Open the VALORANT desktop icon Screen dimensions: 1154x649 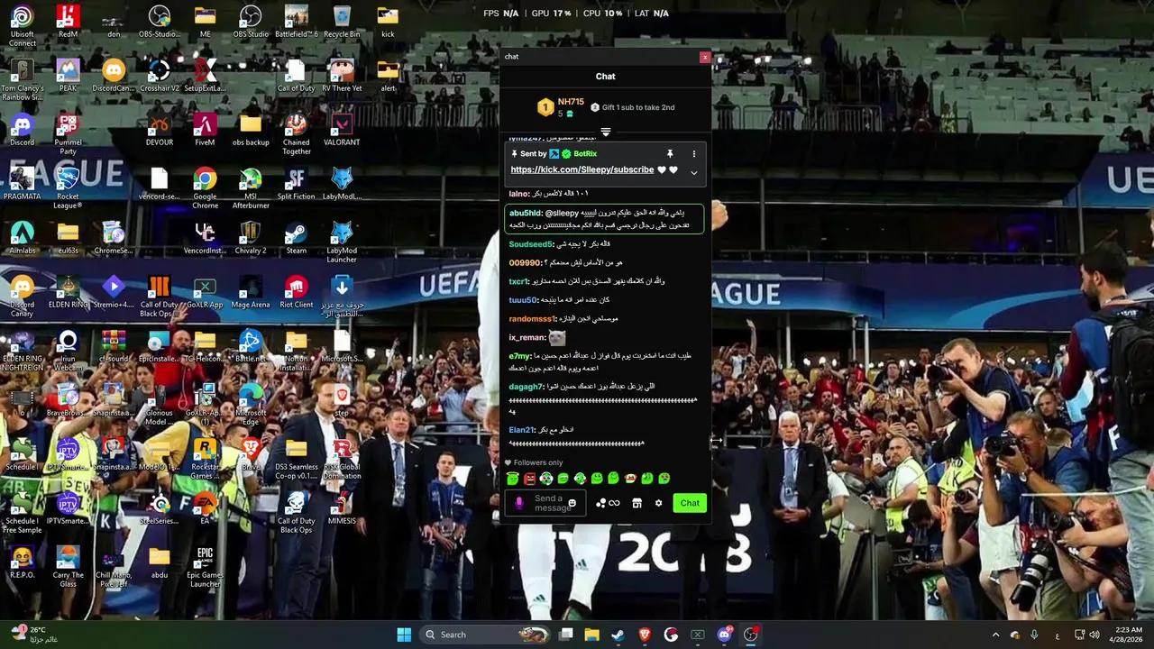[341, 129]
